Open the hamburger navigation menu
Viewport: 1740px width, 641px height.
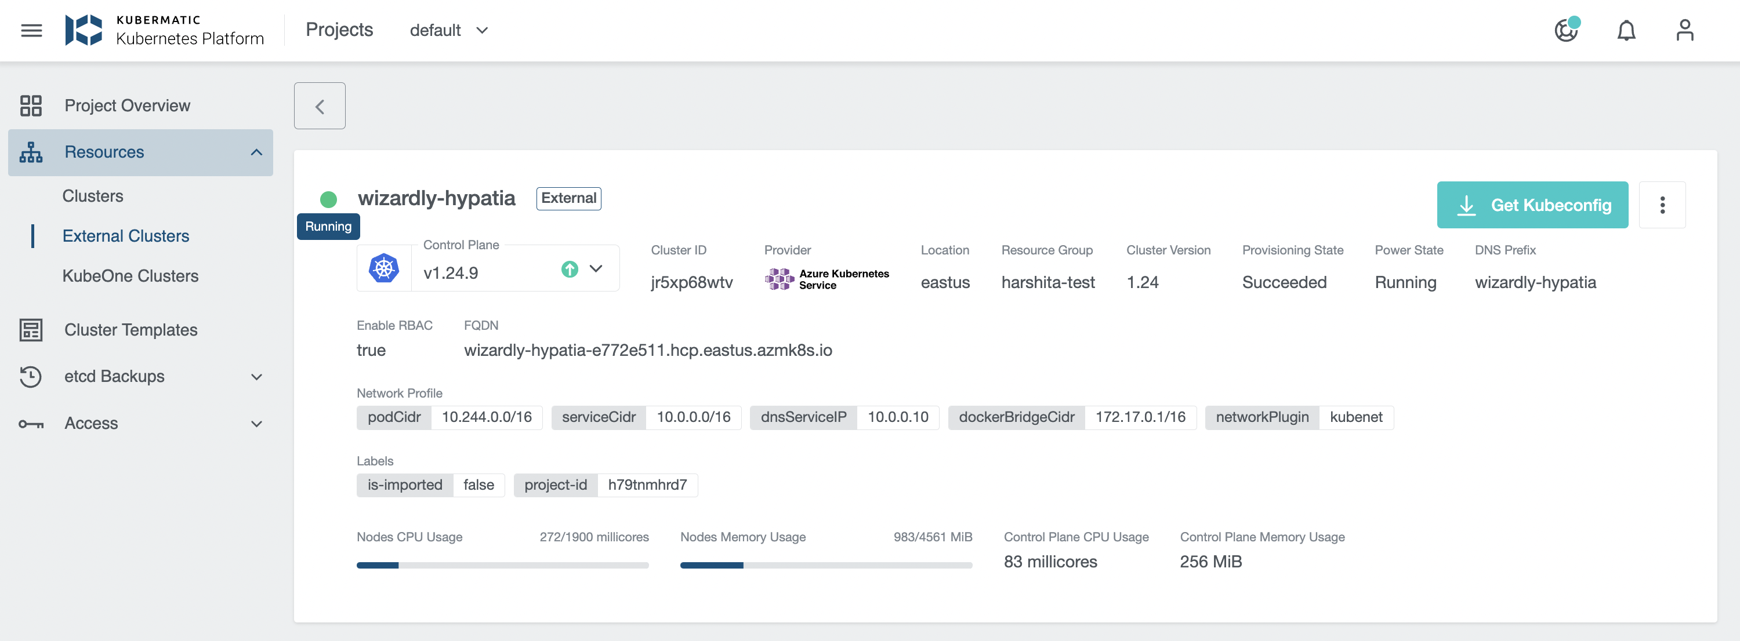[x=31, y=30]
